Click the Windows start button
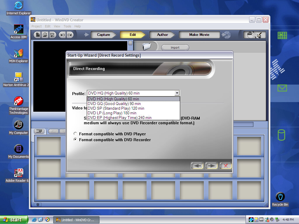The image size is (299, 224). (14, 220)
